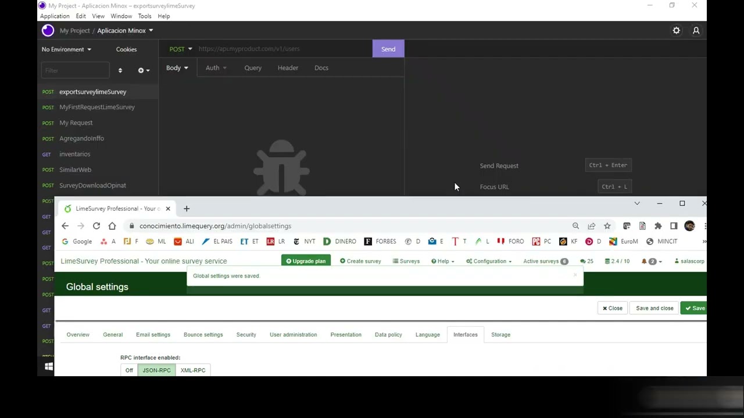744x418 pixels.
Task: Open the browser extensions puzzle icon
Action: pos(658,226)
